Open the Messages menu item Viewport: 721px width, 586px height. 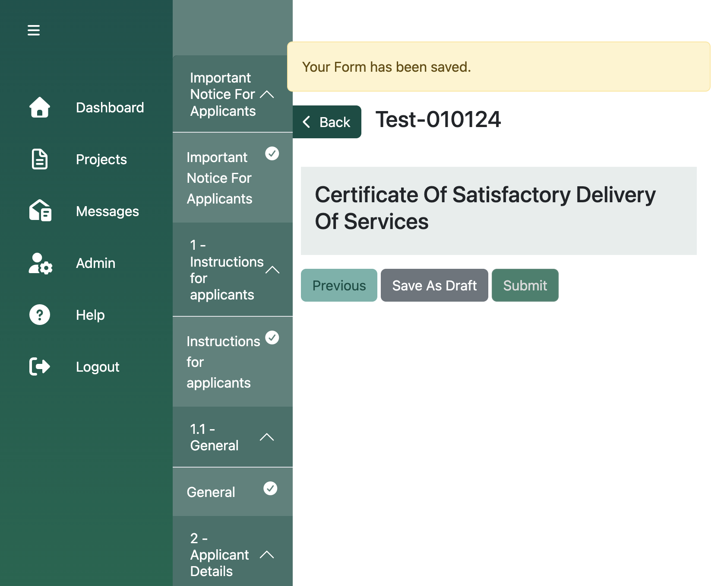tap(107, 211)
